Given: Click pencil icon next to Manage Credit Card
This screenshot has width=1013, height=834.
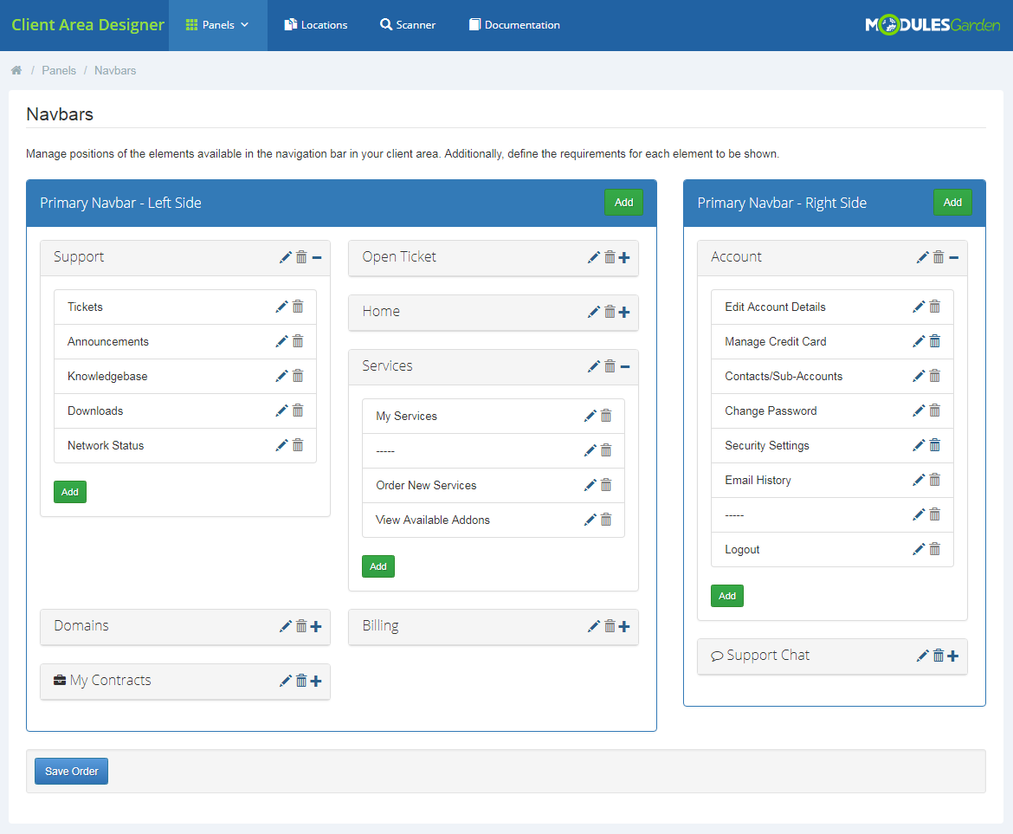Looking at the screenshot, I should [x=919, y=341].
